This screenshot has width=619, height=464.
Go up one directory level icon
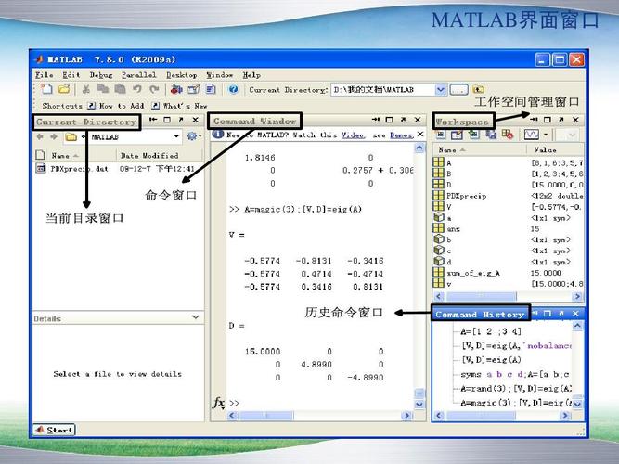pyautogui.click(x=478, y=90)
